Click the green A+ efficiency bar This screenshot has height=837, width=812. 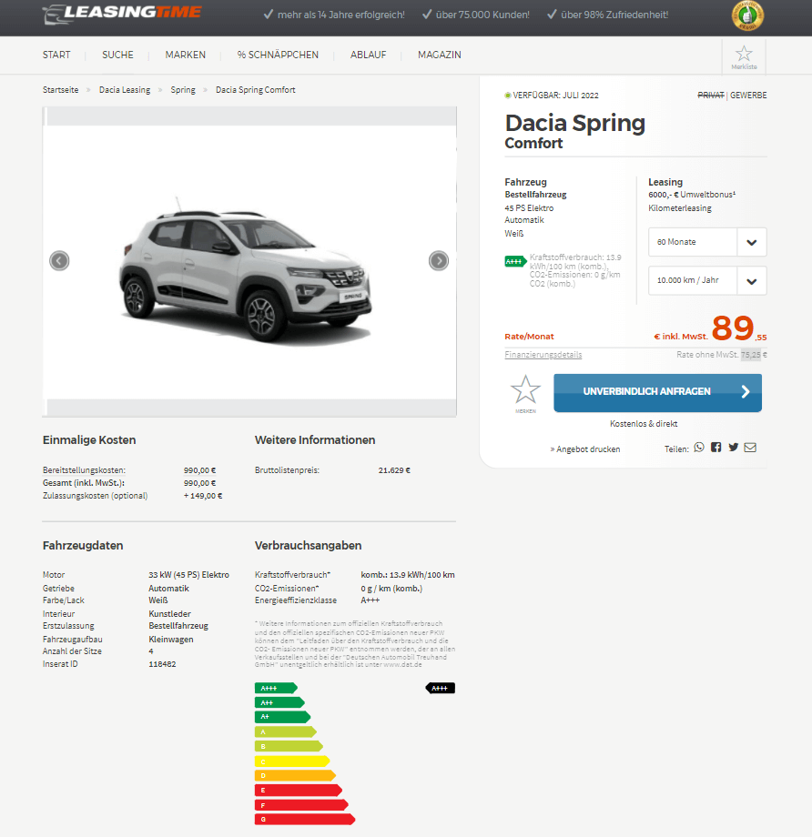click(282, 717)
